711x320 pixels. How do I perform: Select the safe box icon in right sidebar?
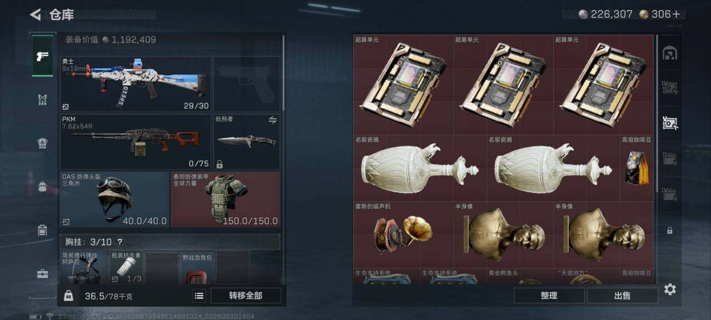click(x=670, y=53)
